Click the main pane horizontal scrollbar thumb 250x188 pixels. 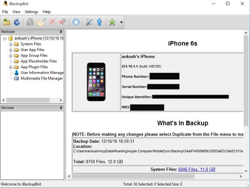133,176
